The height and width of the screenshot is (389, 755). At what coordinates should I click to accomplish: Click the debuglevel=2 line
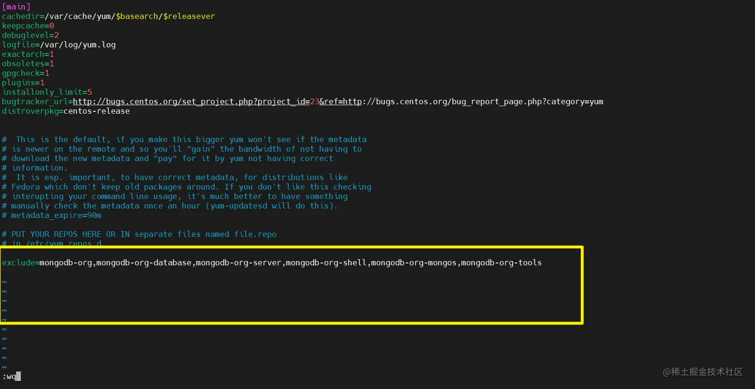pos(30,35)
